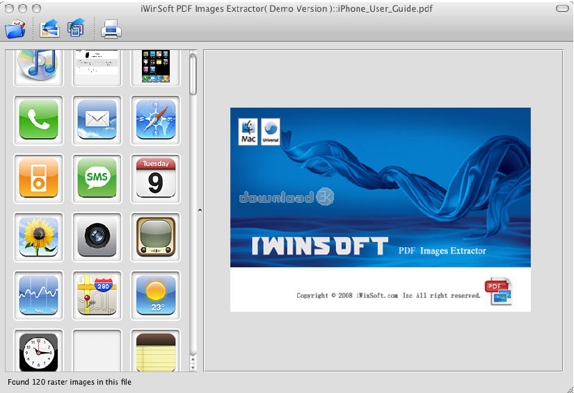
Task: Select the Camera lens icon thumbnail
Action: coord(97,237)
